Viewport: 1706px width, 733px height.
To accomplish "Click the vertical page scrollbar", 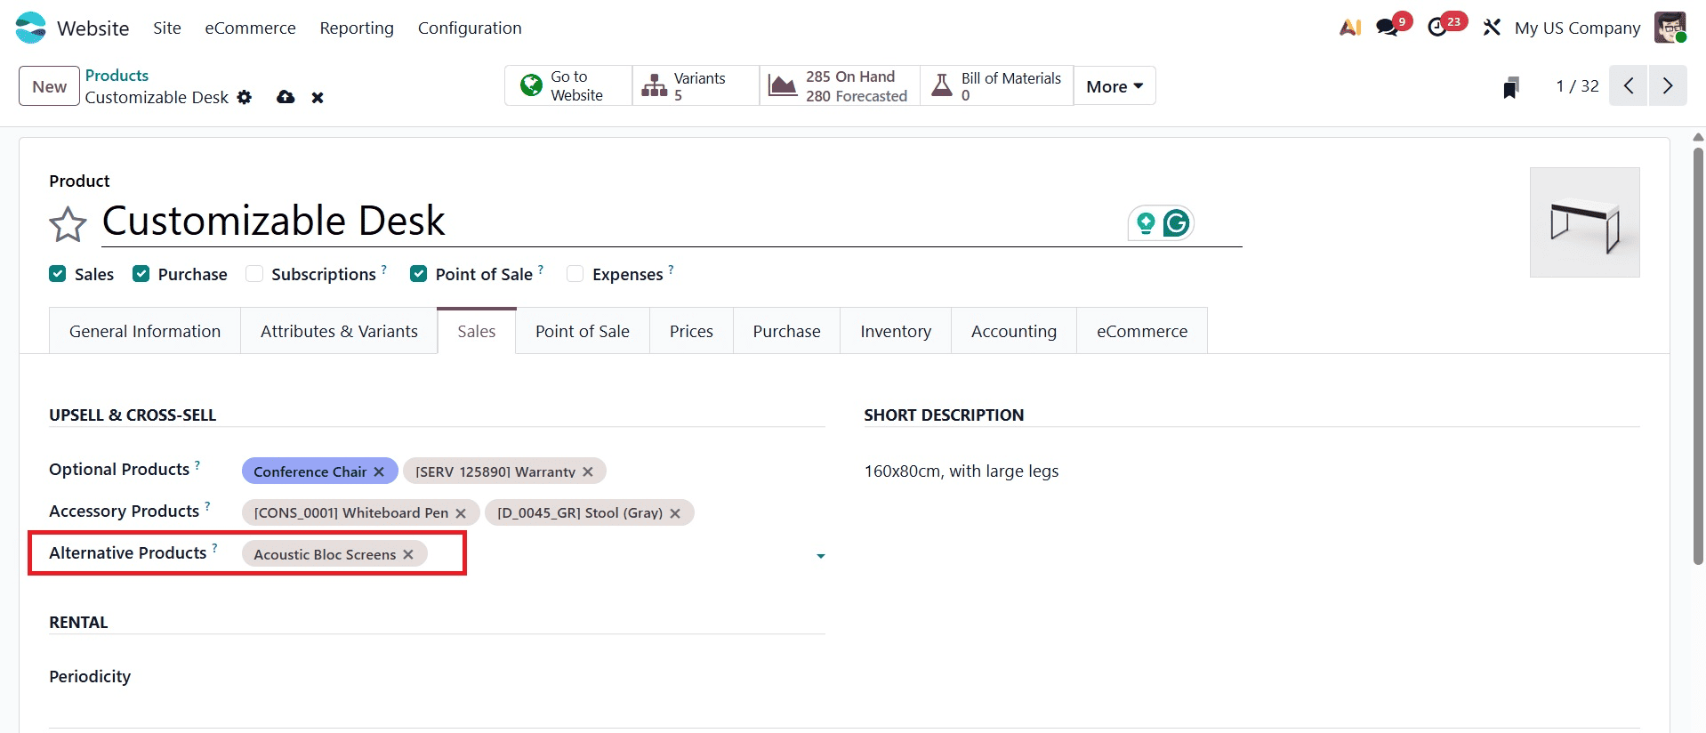I will 1698,356.
